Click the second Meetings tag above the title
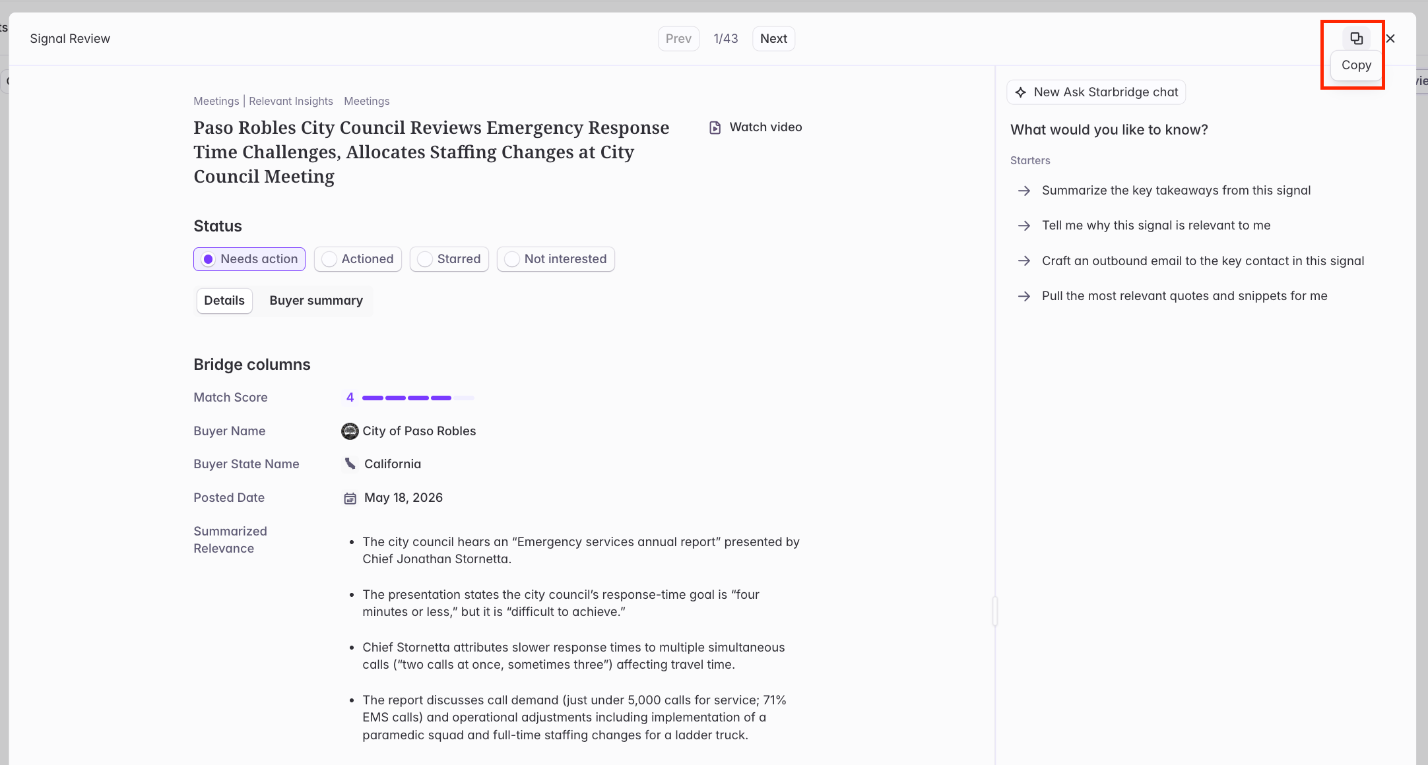The height and width of the screenshot is (765, 1428). tap(367, 101)
